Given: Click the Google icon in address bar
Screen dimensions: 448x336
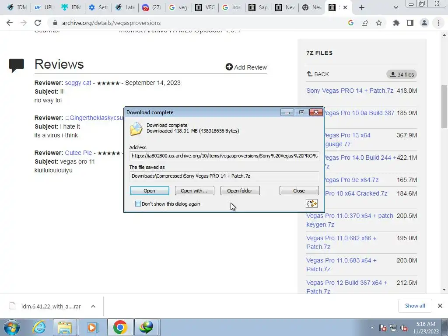Looking at the screenshot, I should [x=351, y=23].
